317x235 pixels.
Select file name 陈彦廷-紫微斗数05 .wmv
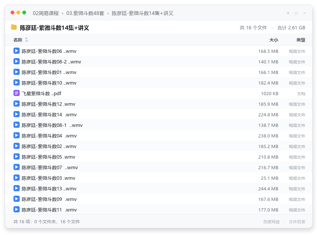(x=48, y=157)
